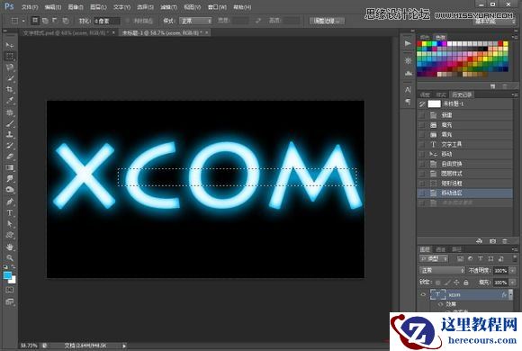Open the Paragraph panel icon
522x351 pixels.
pos(408,102)
